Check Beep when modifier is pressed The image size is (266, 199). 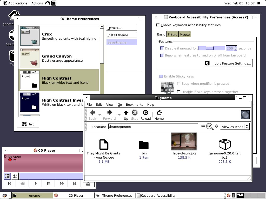[x=178, y=84]
